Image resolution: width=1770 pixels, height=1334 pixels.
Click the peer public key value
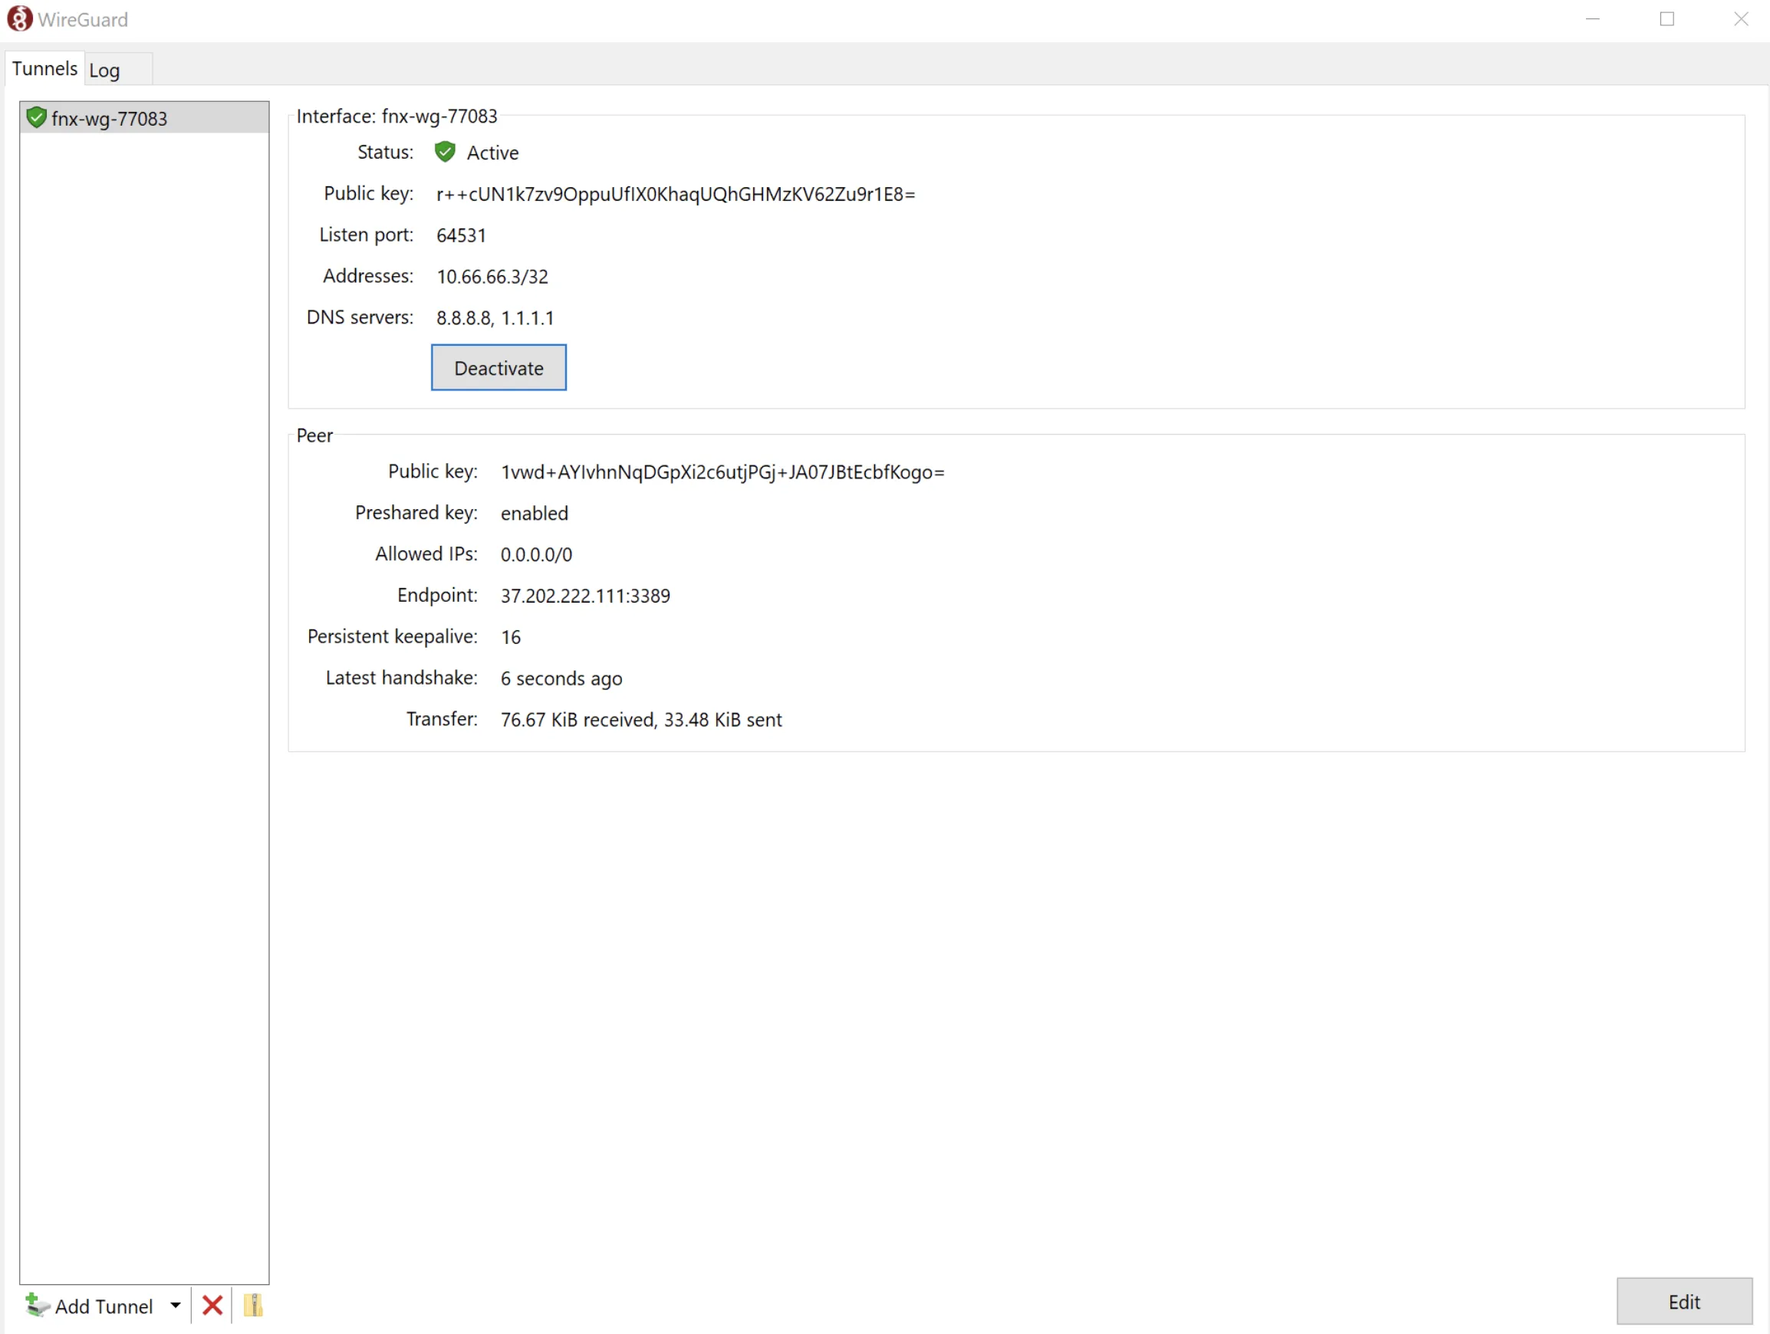(x=722, y=473)
